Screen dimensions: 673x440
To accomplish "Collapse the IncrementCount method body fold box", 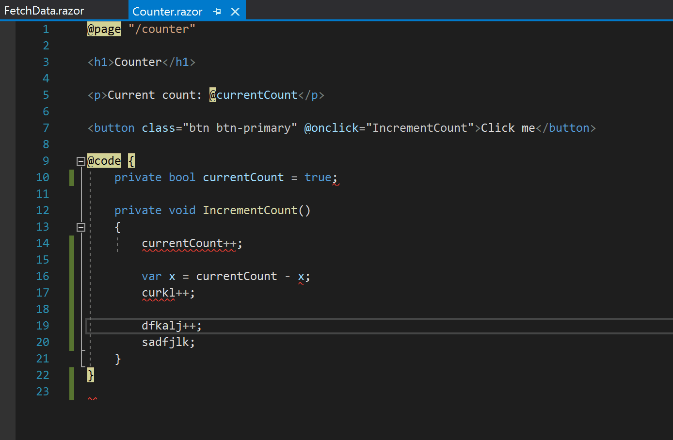I will (x=81, y=226).
